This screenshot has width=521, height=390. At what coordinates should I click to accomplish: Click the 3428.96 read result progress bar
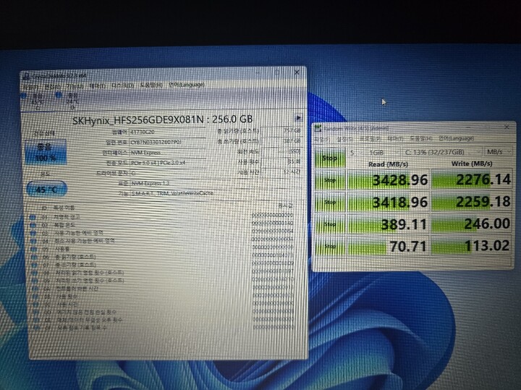click(x=388, y=180)
